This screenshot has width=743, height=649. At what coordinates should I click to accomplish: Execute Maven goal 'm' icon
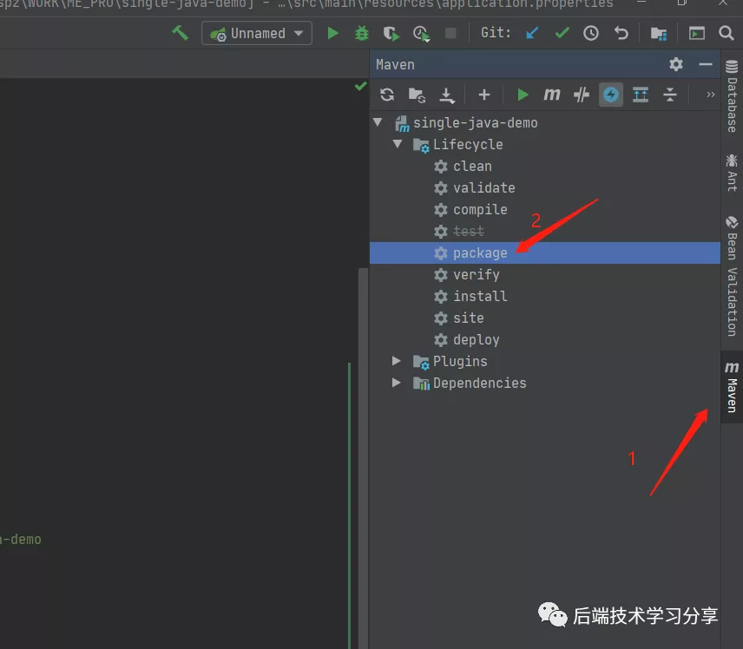coord(552,95)
